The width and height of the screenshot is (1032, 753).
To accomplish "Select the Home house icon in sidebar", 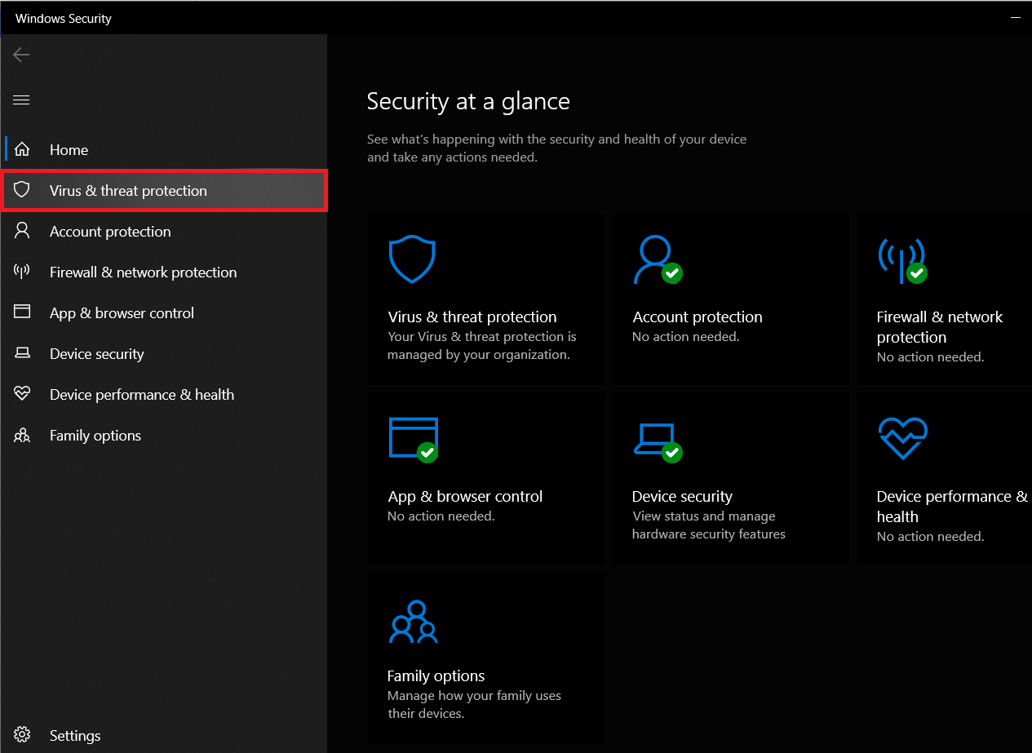I will coord(22,149).
